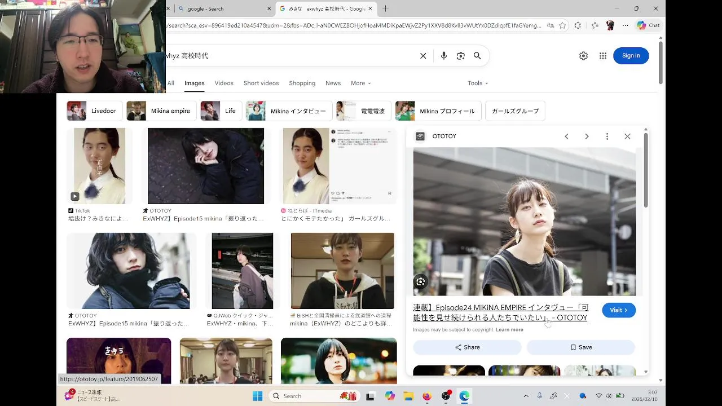Click the Sign in button
722x406 pixels.
click(x=631, y=55)
